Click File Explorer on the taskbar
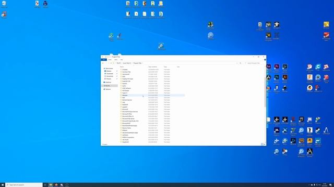The image size is (334, 187). pos(51,185)
